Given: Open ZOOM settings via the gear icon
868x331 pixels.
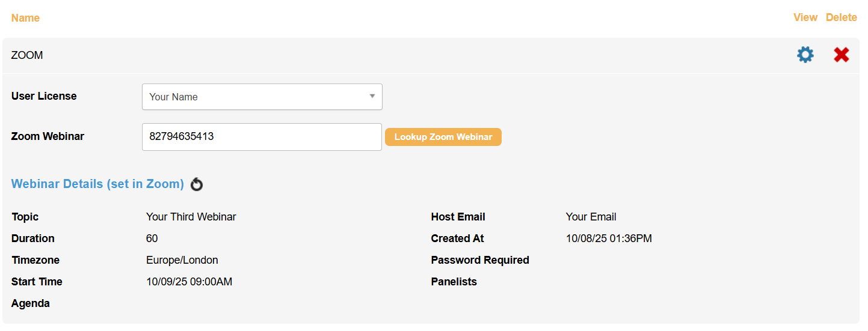Looking at the screenshot, I should [805, 55].
